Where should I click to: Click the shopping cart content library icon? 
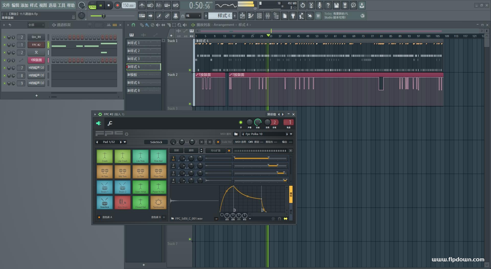click(x=318, y=16)
